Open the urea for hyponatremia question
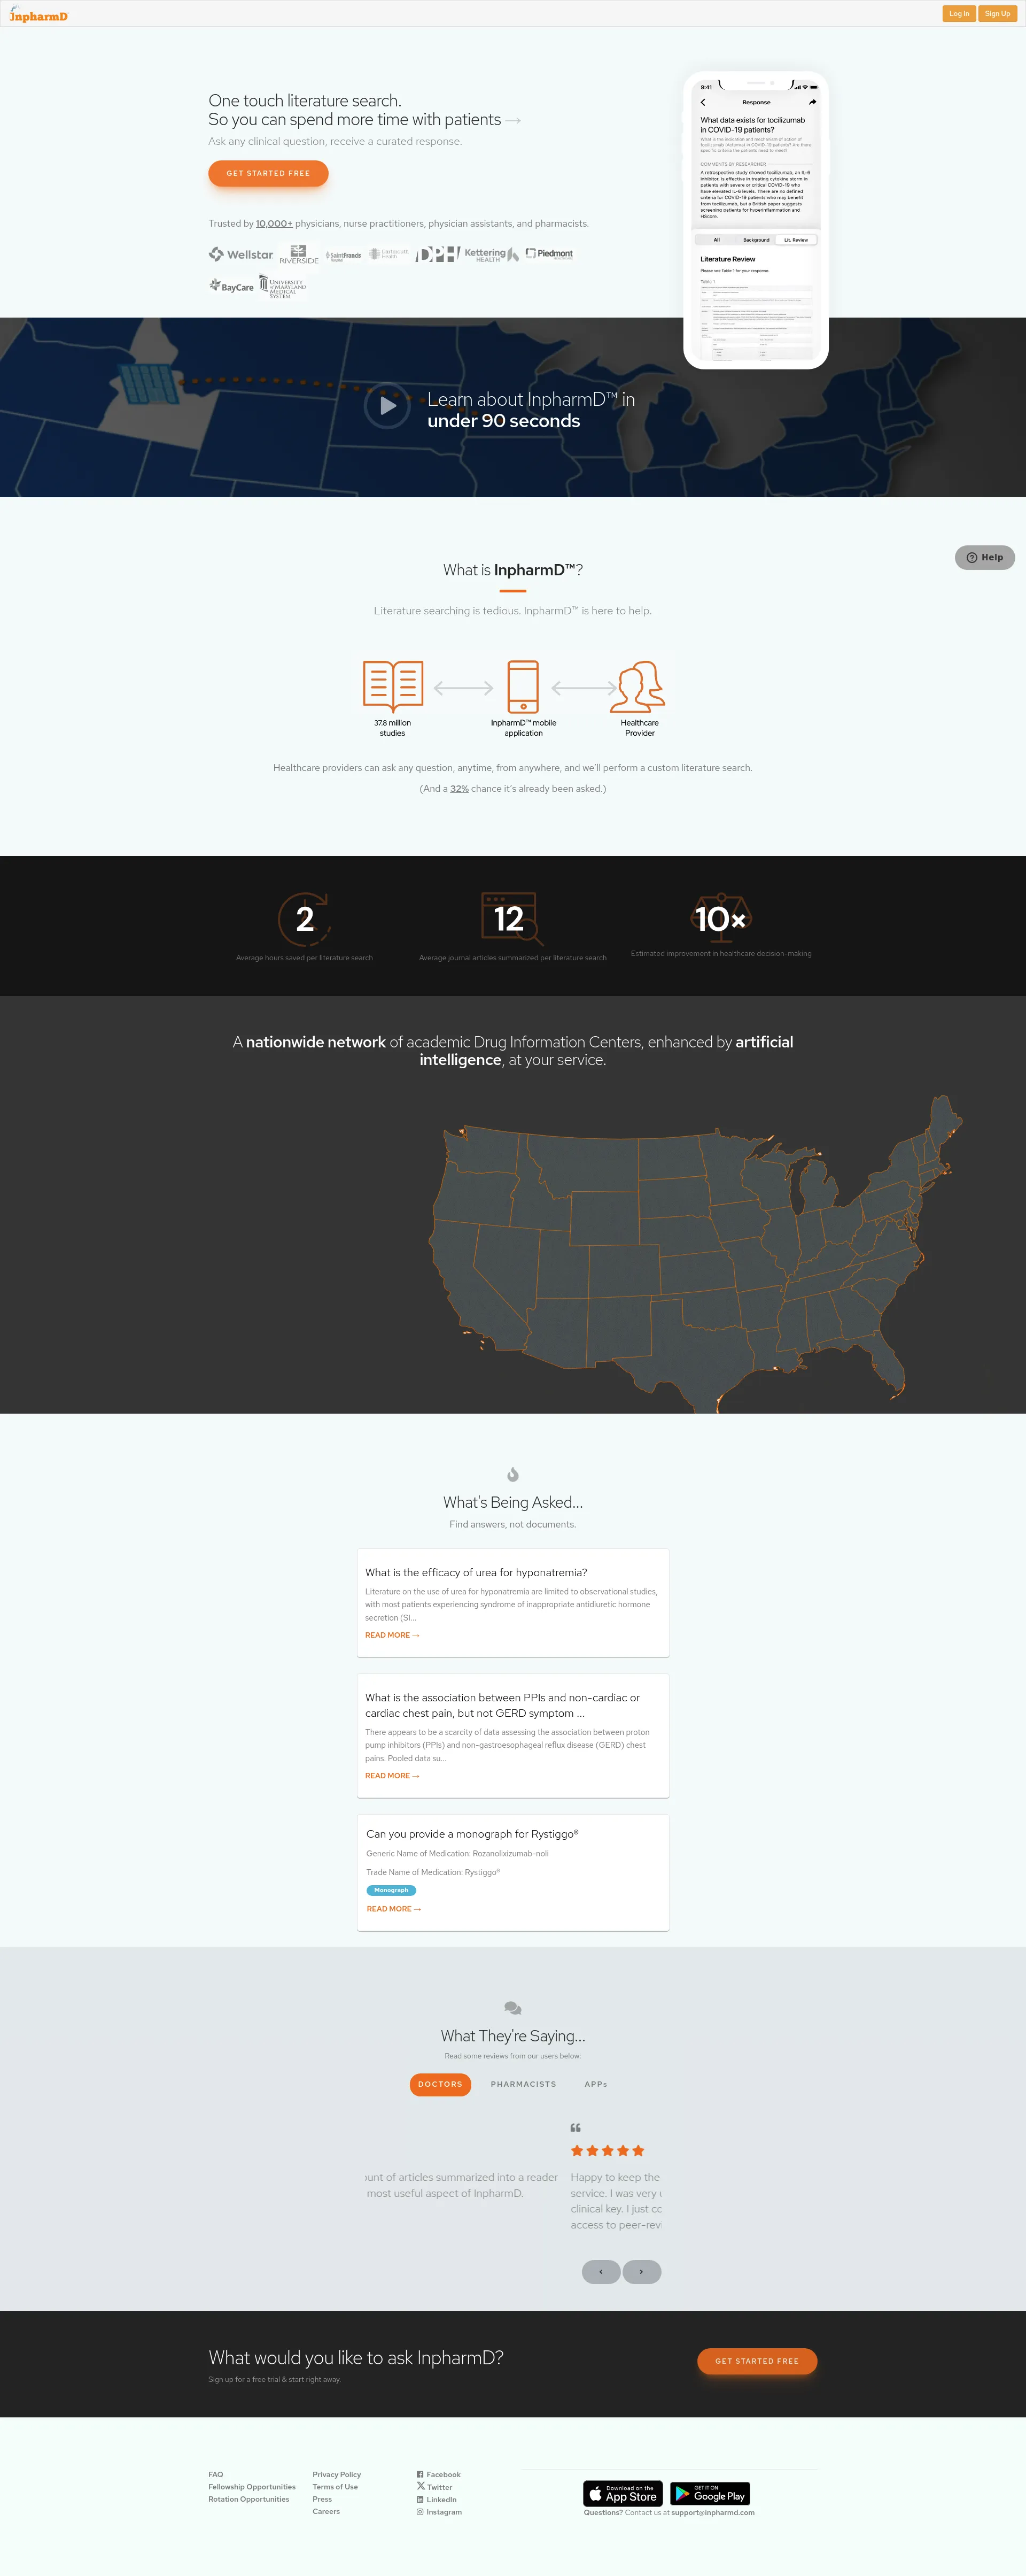Viewport: 1026px width, 2576px height. pos(476,1572)
